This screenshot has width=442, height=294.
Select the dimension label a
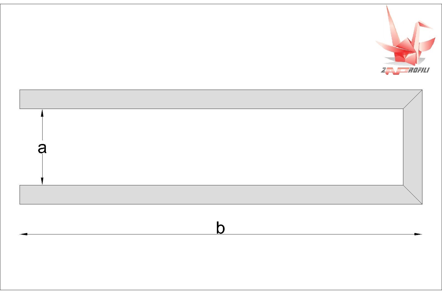pyautogui.click(x=42, y=148)
